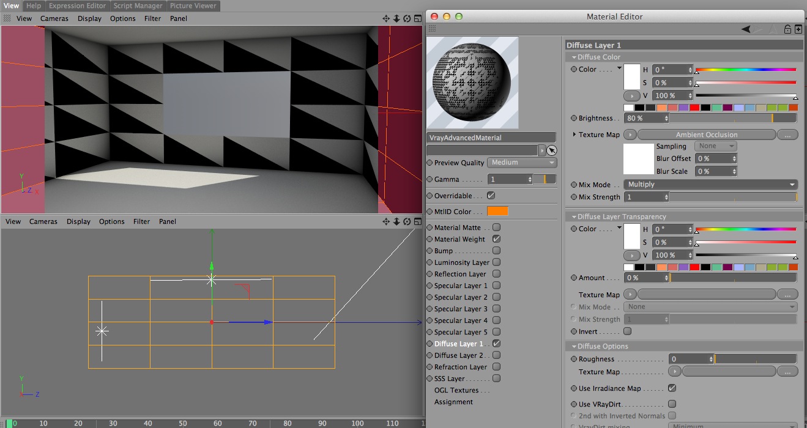Screen dimensions: 807x428
Task: Collapse the Diffuse Options section
Action: (x=574, y=346)
